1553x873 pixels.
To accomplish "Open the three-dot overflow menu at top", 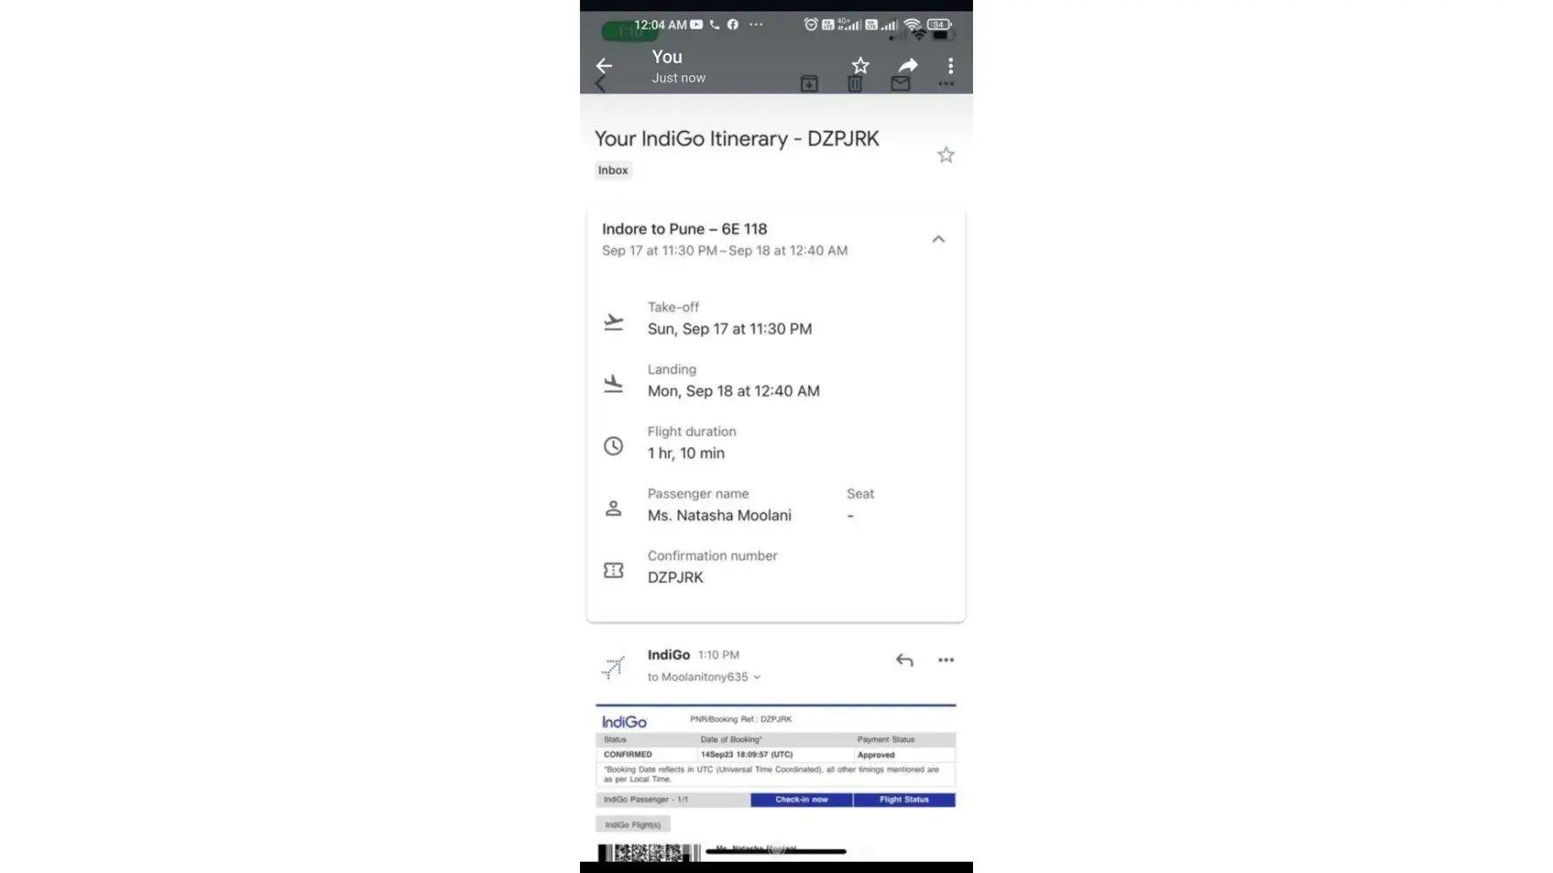I will [950, 65].
